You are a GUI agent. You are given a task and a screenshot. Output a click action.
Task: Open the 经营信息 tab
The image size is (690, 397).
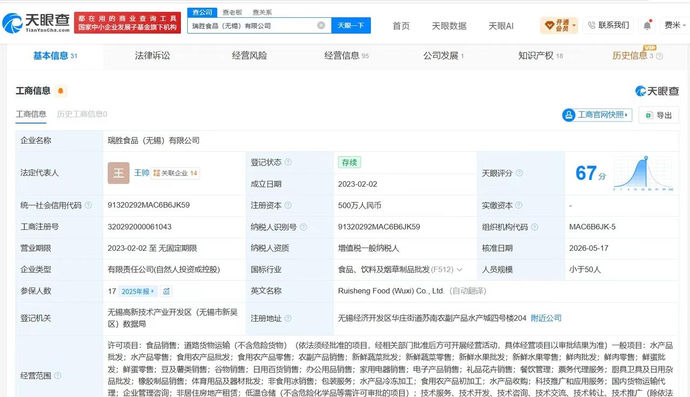click(x=346, y=56)
